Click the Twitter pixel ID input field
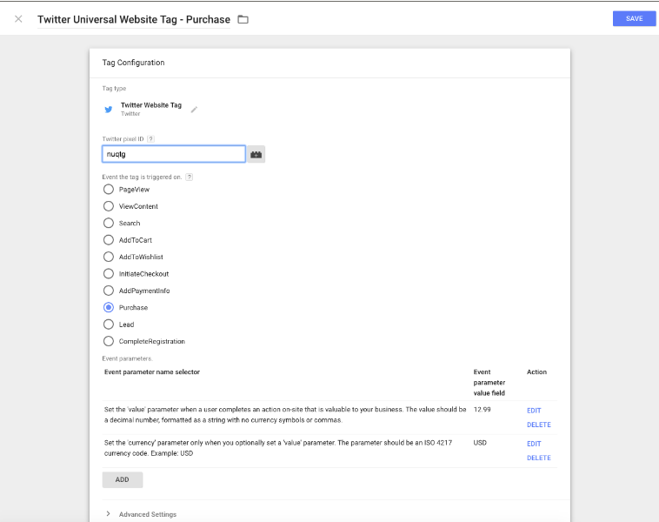 pyautogui.click(x=173, y=154)
